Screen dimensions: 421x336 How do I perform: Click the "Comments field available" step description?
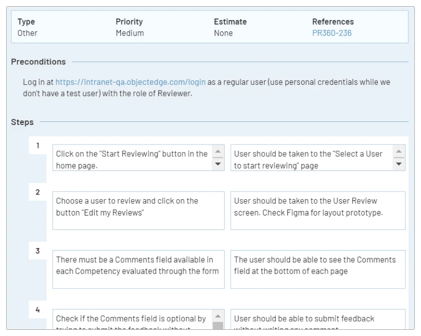[x=138, y=269]
